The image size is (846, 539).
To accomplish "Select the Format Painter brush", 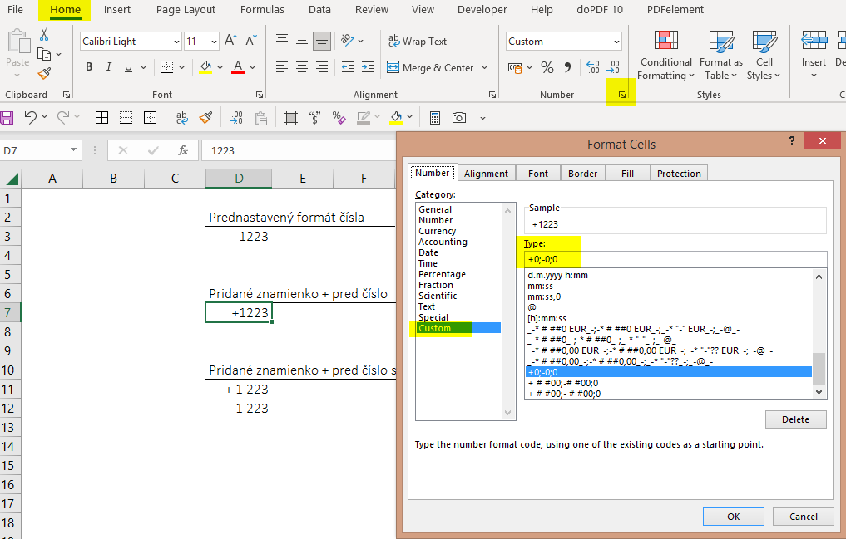I will tap(44, 74).
